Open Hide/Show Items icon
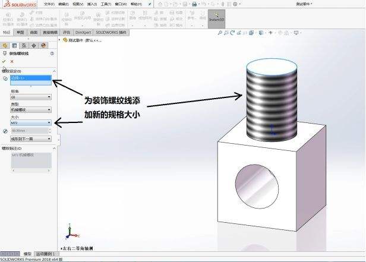 (x=271, y=33)
